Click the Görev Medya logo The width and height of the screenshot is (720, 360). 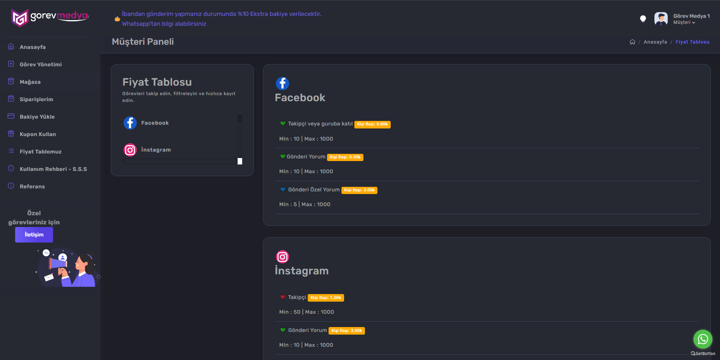50,17
